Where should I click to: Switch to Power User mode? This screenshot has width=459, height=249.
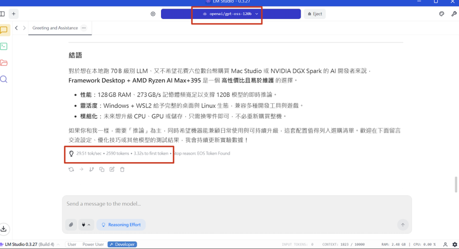[x=93, y=245]
